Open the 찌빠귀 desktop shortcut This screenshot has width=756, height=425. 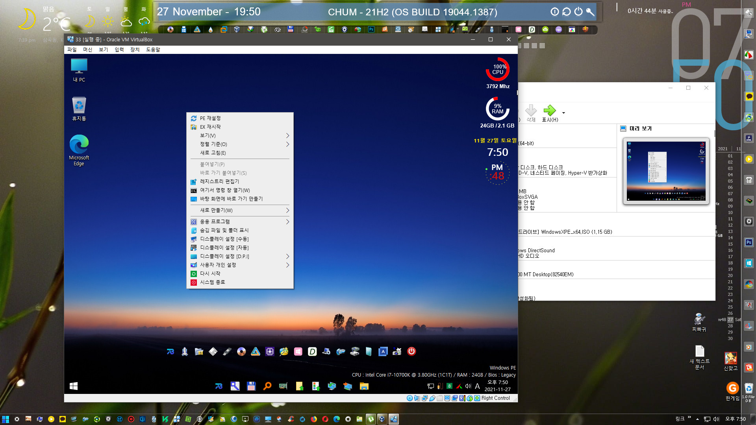[x=699, y=322]
